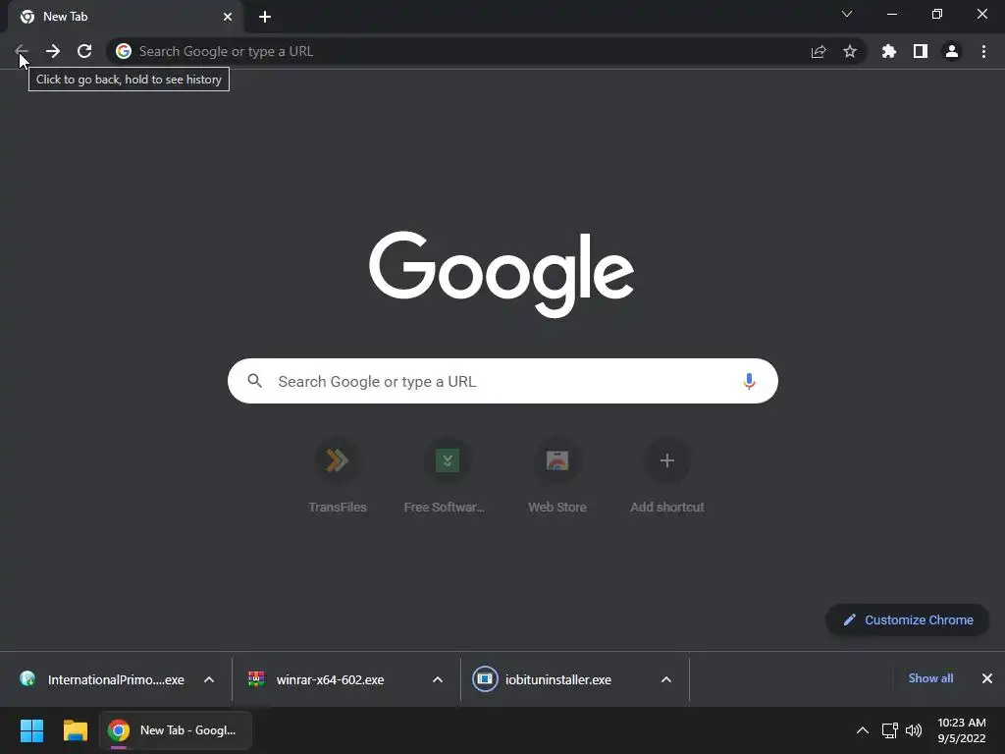Open Customize Chrome

coord(908,620)
